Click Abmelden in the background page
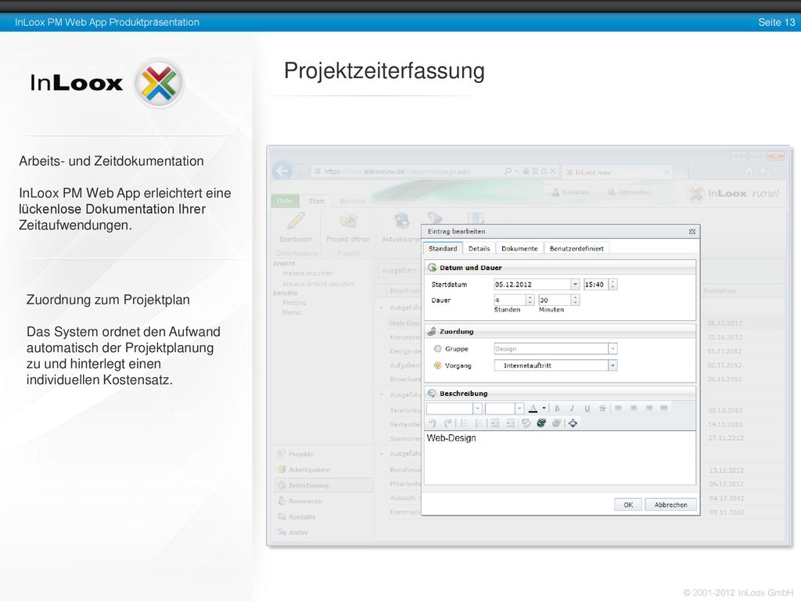Viewport: 801px width, 601px height. [628, 193]
